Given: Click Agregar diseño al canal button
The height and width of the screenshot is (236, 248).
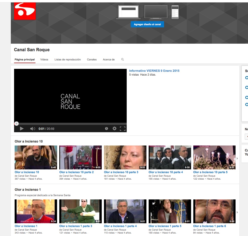Looking at the screenshot, I should click(x=147, y=24).
